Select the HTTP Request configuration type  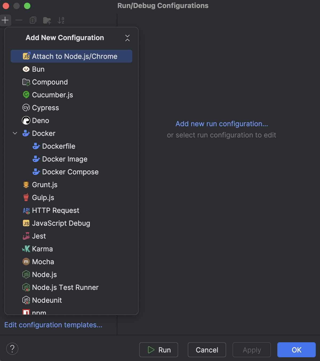point(55,210)
